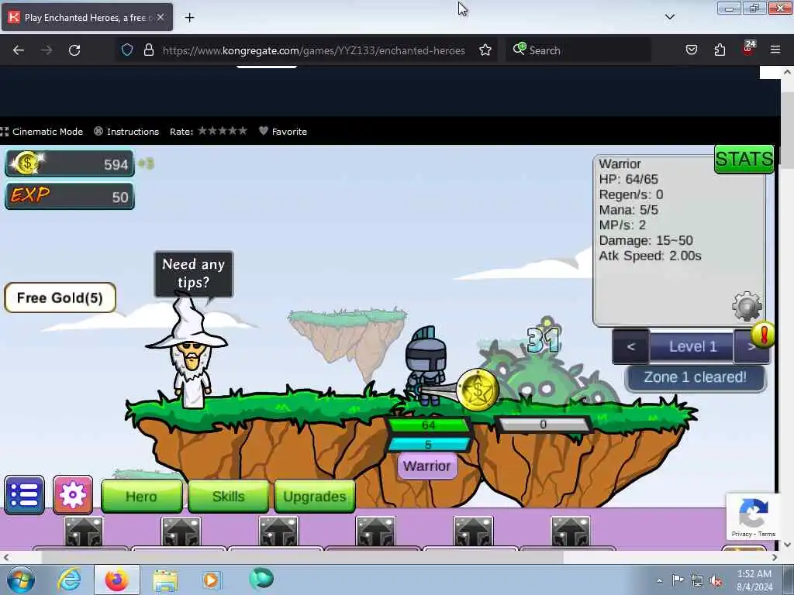Open the pink gear settings icon
This screenshot has width=794, height=595.
[73, 495]
